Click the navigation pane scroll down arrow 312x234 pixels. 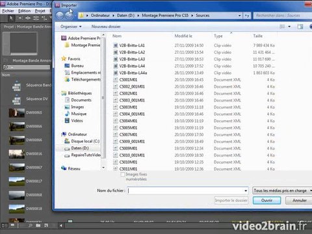(103, 168)
